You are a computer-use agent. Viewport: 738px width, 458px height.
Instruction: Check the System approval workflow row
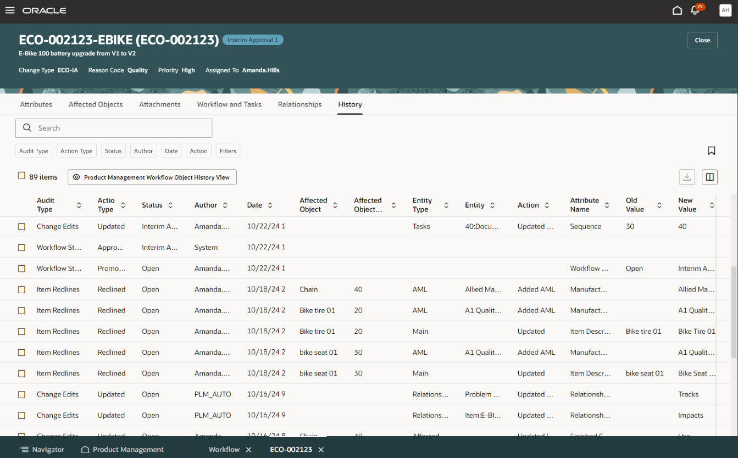point(21,248)
